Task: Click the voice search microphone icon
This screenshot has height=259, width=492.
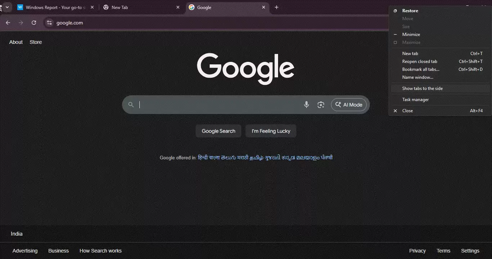Action: coord(307,105)
